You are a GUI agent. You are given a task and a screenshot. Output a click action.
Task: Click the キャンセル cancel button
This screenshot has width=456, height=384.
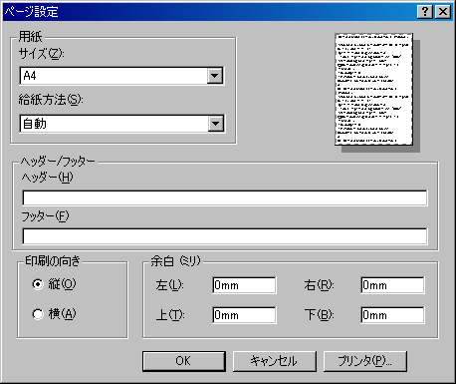[x=275, y=361]
